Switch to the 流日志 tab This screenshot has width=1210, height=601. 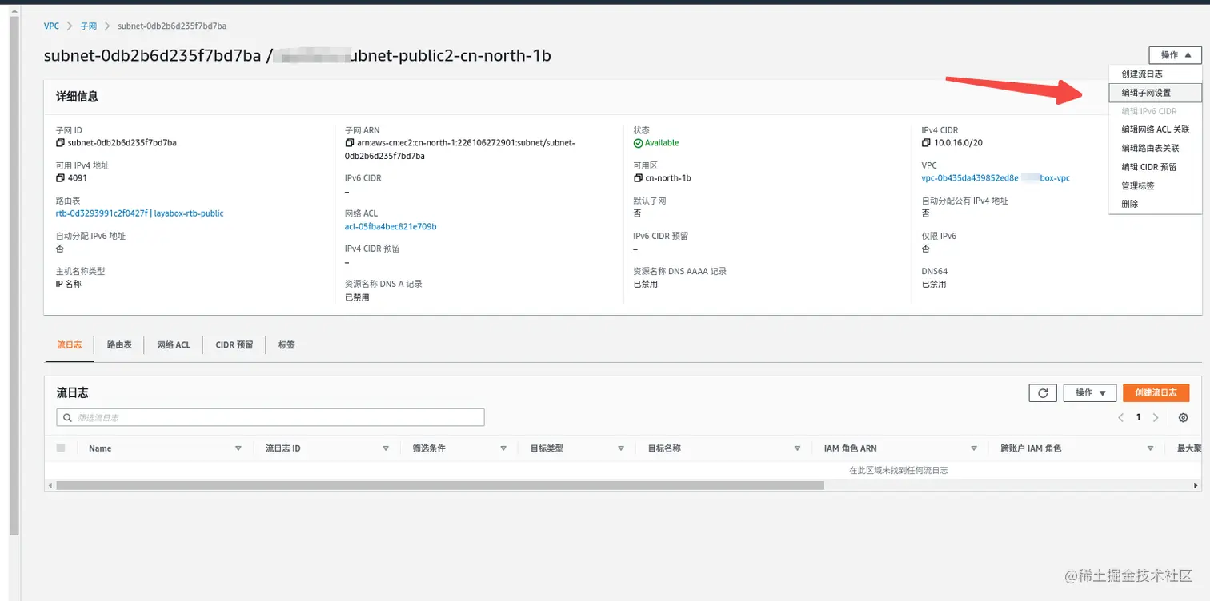coord(70,344)
